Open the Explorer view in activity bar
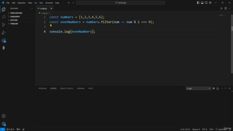 point(4,9)
